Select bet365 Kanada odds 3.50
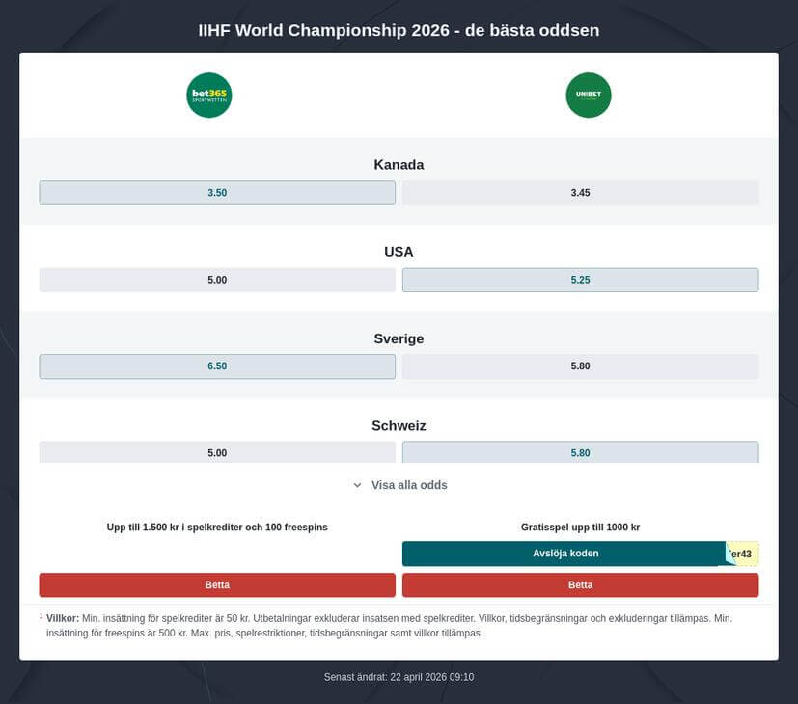Screen dimensions: 798x704 click(217, 193)
